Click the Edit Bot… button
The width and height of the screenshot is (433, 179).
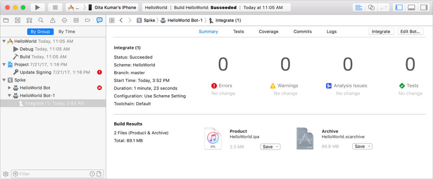click(410, 32)
